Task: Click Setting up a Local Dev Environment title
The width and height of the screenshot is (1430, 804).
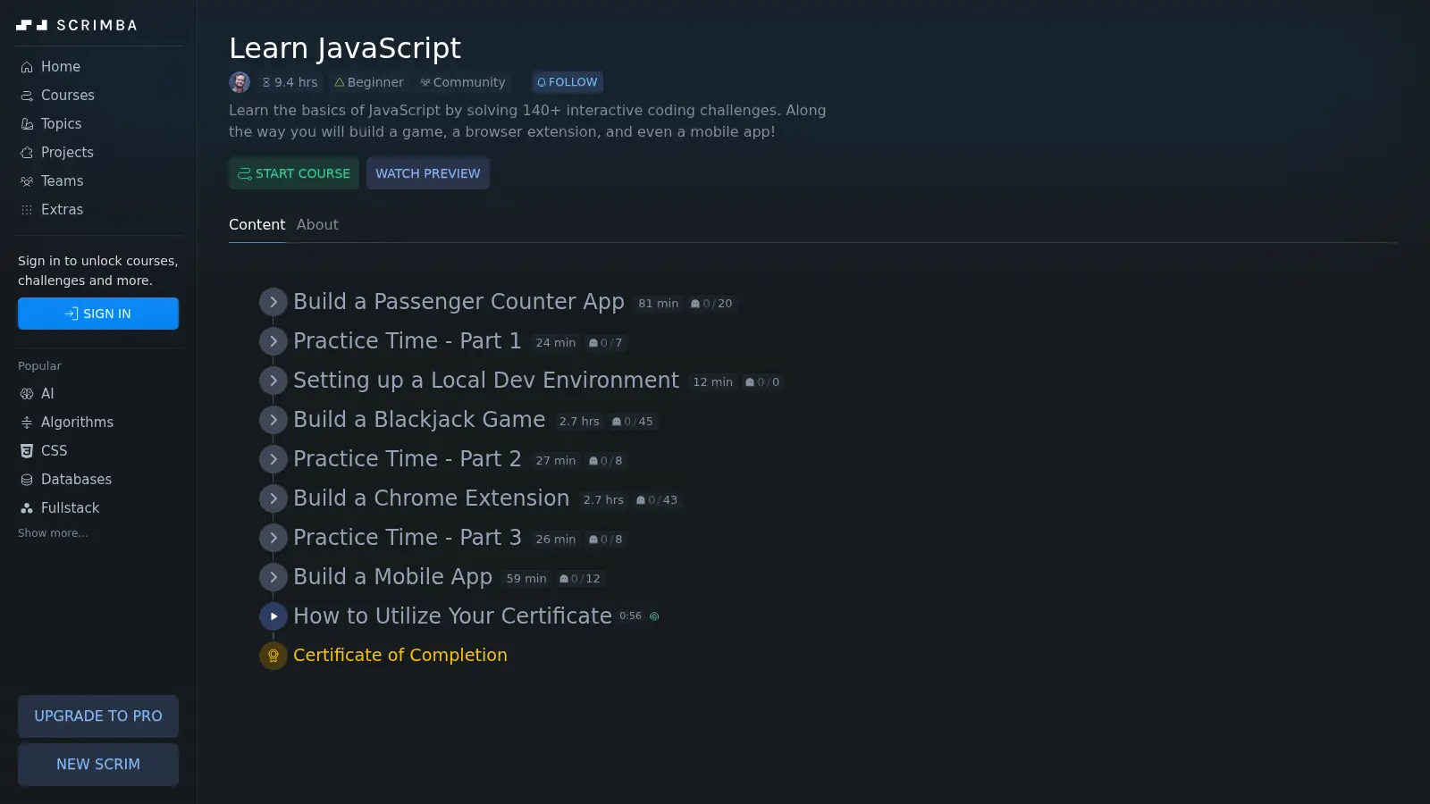Action: point(486,381)
